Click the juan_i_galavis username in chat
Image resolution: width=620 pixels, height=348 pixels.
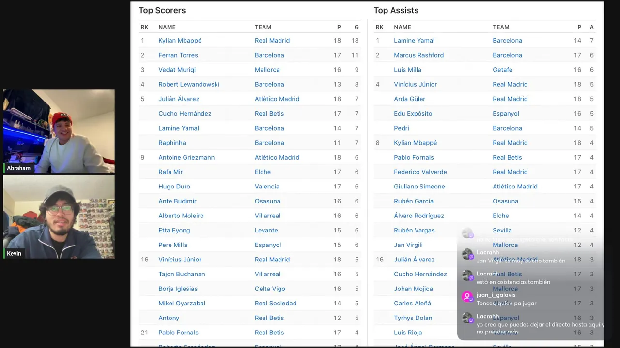496,295
